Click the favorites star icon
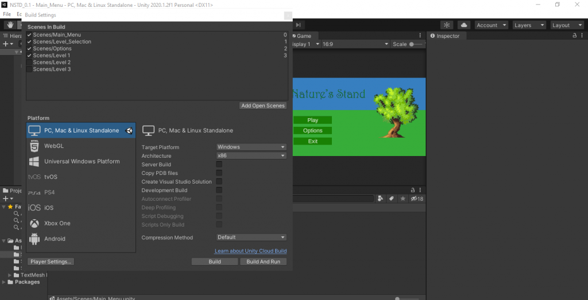This screenshot has height=300, width=588. (x=402, y=198)
